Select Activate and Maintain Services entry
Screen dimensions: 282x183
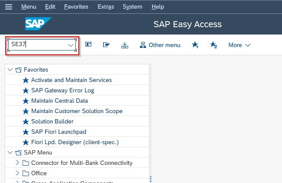pyautogui.click(x=71, y=80)
